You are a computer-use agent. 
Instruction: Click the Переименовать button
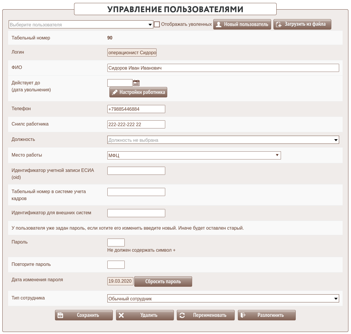click(x=206, y=315)
